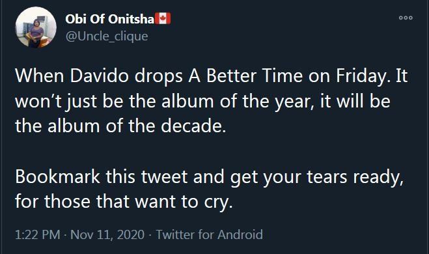This screenshot has height=254, width=429.
Task: Click the Nov 11, 2020 date
Action: (x=107, y=234)
